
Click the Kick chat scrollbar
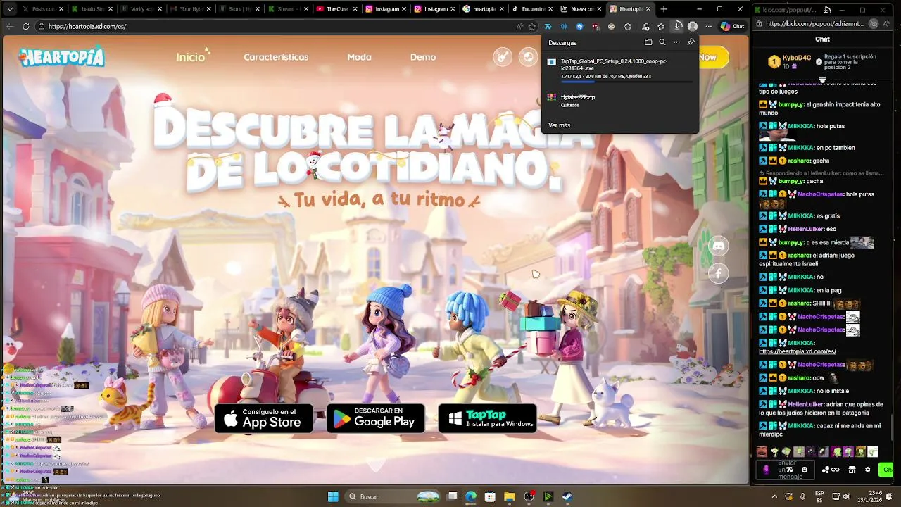point(892,426)
